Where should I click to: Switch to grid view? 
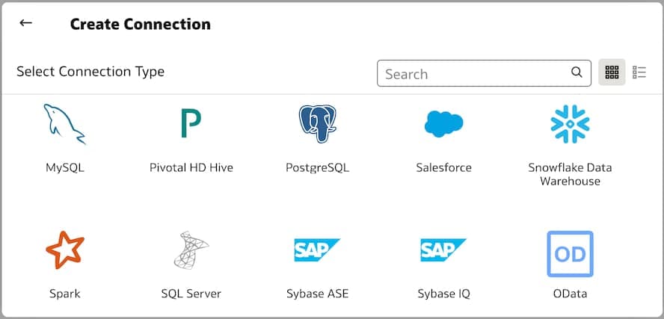point(612,72)
